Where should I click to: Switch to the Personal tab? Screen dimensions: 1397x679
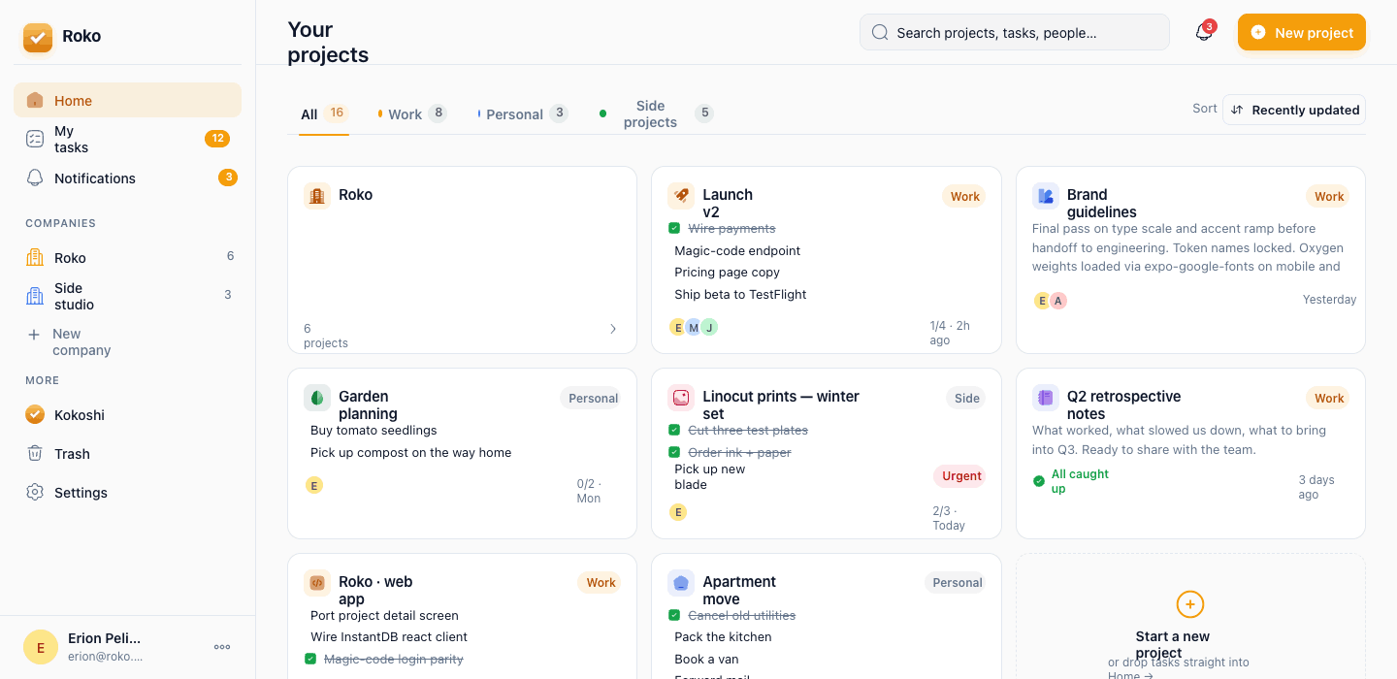(522, 113)
